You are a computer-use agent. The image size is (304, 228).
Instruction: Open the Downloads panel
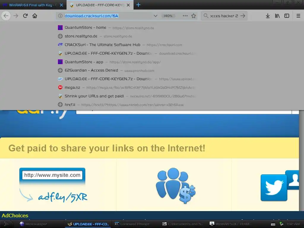[x=268, y=16]
